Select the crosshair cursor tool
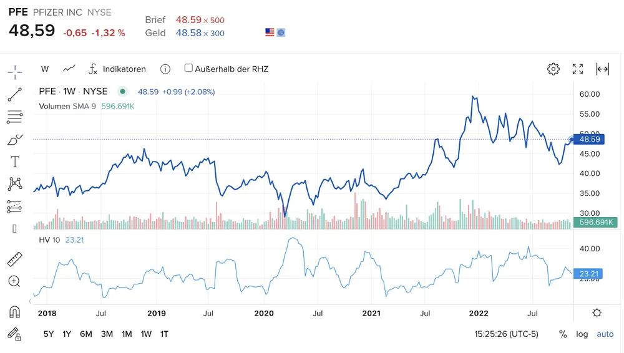Viewport: 624px width, 353px height. (15, 72)
